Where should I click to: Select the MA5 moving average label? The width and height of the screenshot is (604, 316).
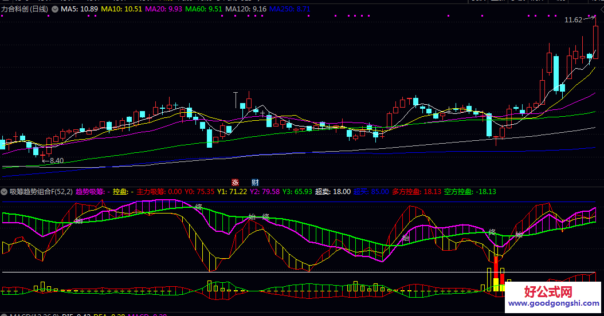tap(79, 9)
